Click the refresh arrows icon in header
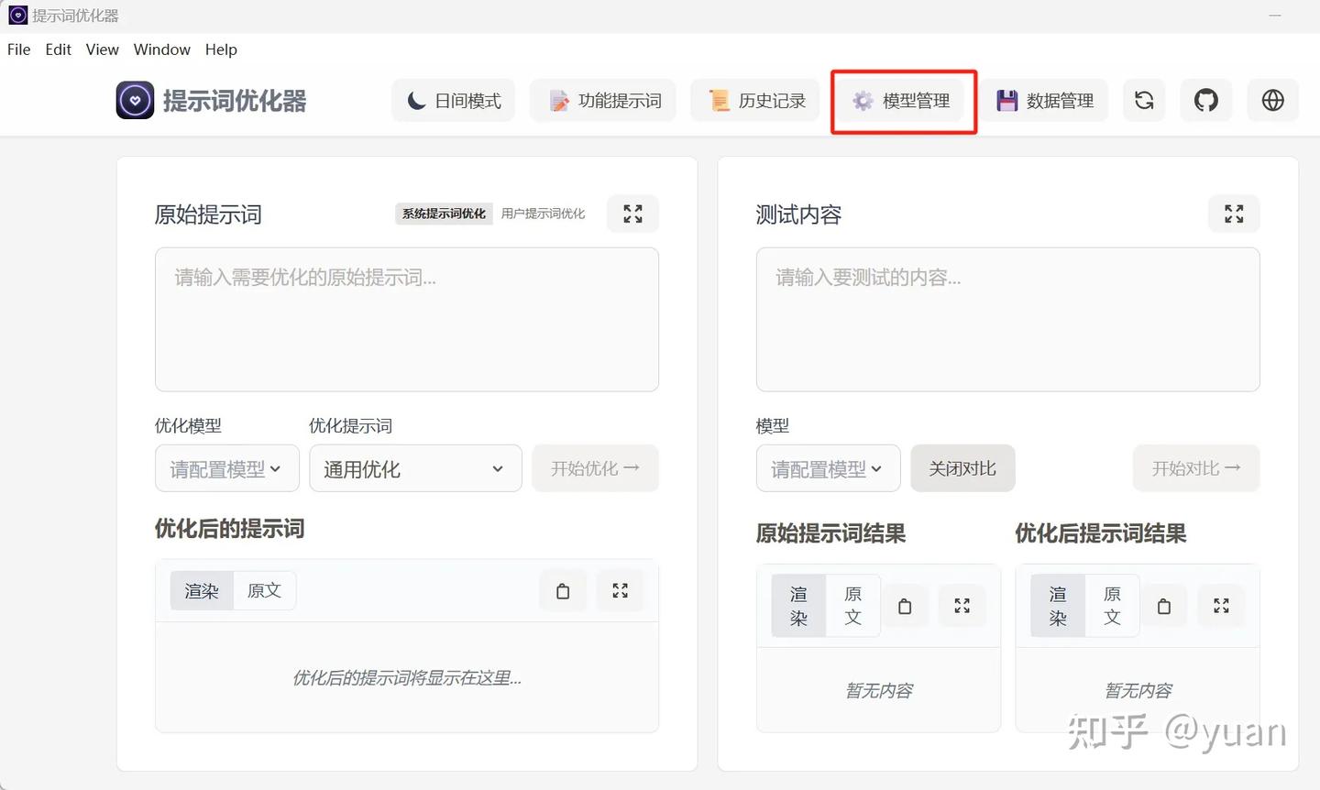 (1143, 101)
